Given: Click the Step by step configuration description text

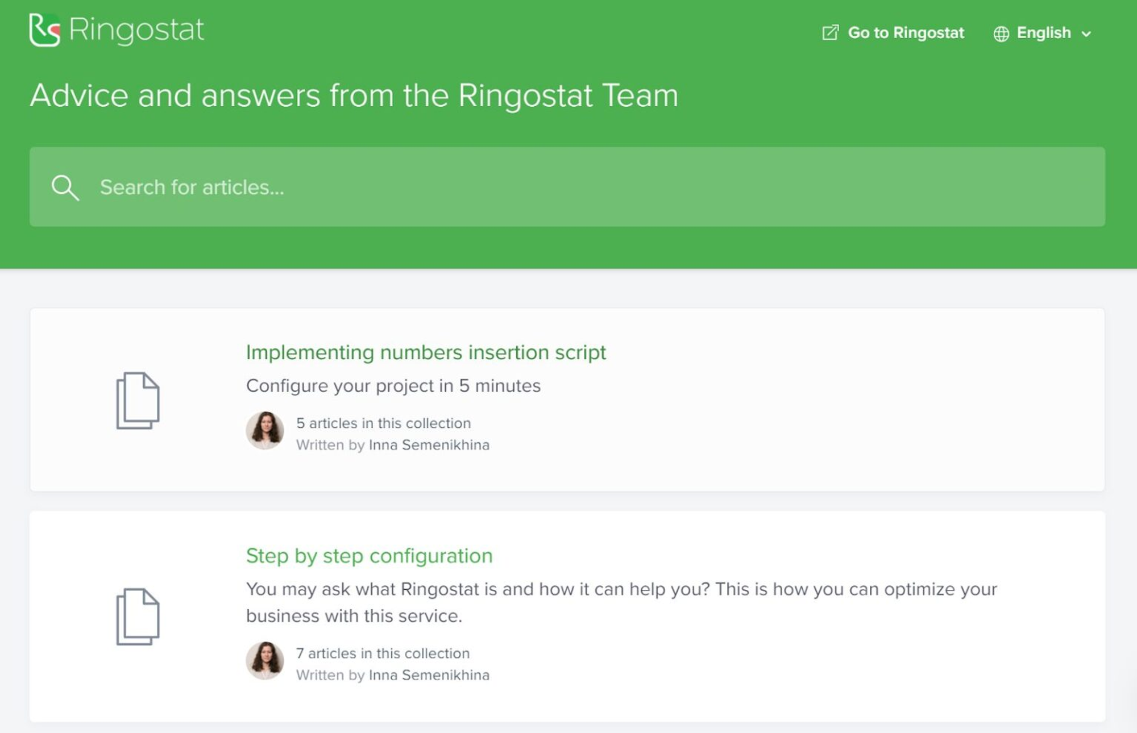Looking at the screenshot, I should (x=621, y=602).
